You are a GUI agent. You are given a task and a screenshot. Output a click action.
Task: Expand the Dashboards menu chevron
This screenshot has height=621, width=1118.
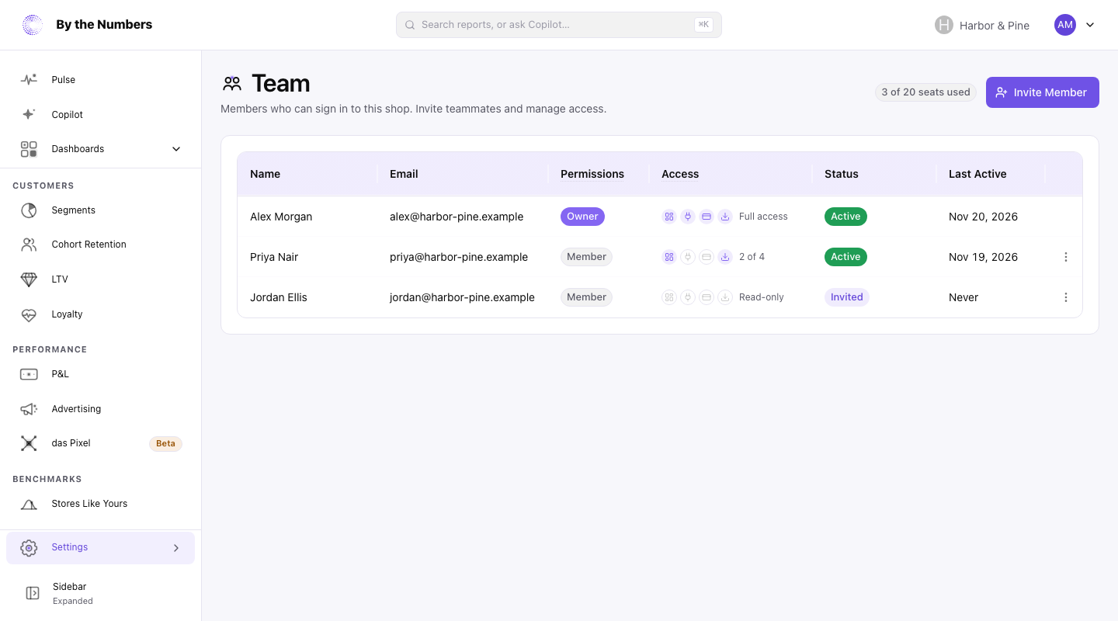pos(176,149)
